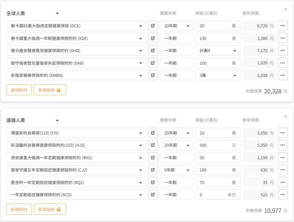This screenshot has width=294, height=222.
Task: Edit coverage amount 100 萬 for CJ2
Action: tap(218, 170)
